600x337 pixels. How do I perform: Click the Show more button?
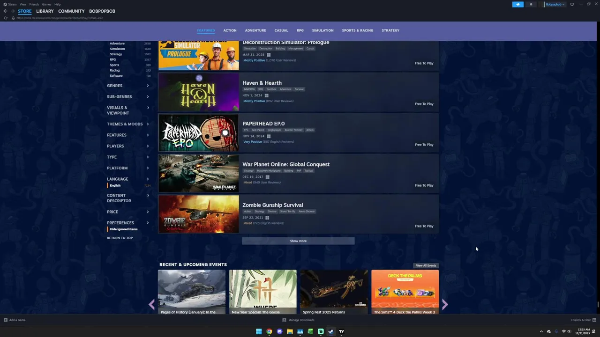298,241
